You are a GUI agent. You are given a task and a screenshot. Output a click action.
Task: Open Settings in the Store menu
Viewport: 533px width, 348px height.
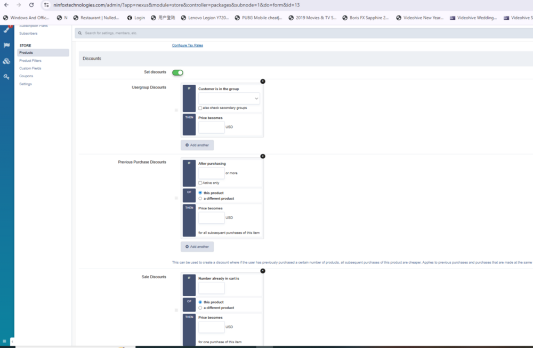[26, 84]
